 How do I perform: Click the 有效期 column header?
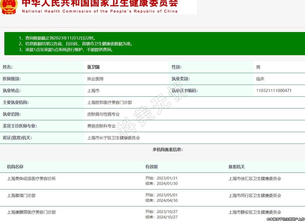click(151, 167)
